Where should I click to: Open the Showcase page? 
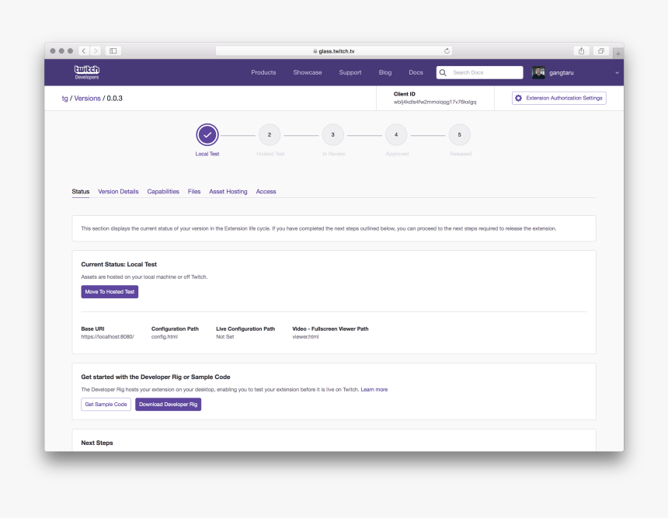point(308,72)
